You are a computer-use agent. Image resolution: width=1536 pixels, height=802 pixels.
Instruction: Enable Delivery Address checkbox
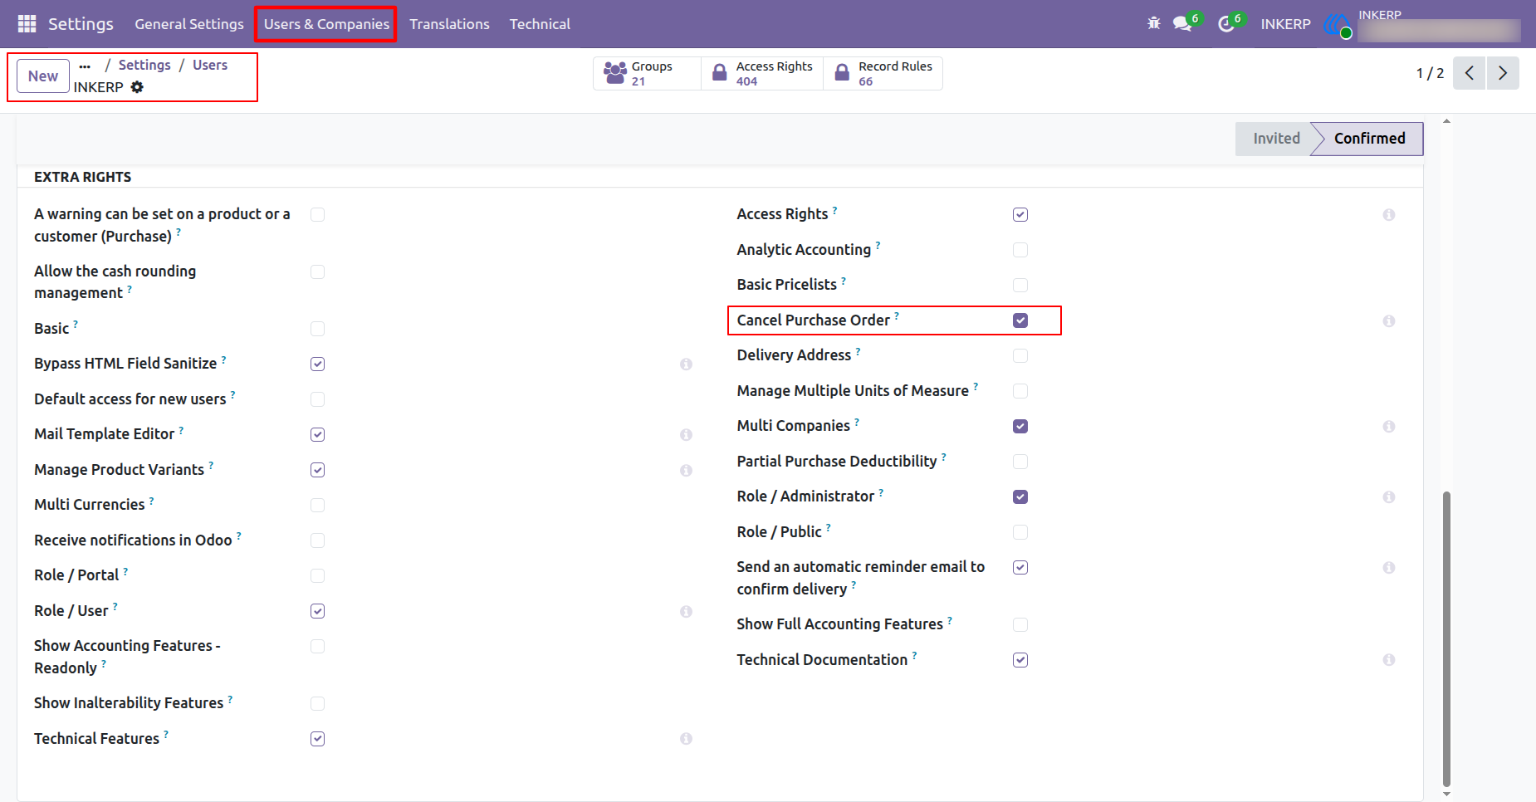coord(1020,355)
